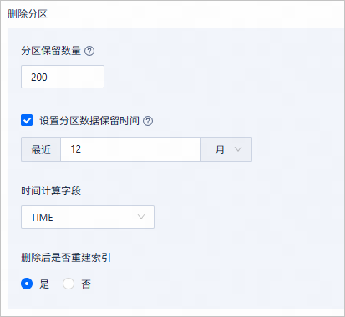345x317 pixels.
Task: Select the 是 radio button
Action: click(x=27, y=284)
